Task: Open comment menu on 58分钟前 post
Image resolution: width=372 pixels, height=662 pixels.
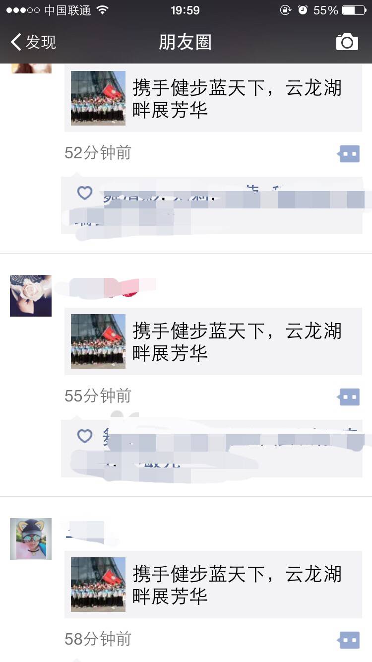Action: [349, 640]
